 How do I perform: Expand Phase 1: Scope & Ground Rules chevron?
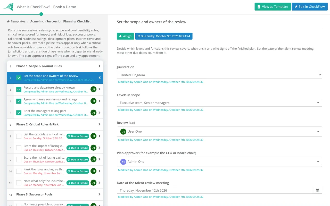[x=100, y=66]
